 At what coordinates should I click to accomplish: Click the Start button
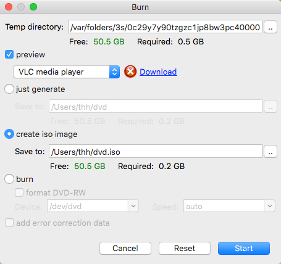coord(244,248)
